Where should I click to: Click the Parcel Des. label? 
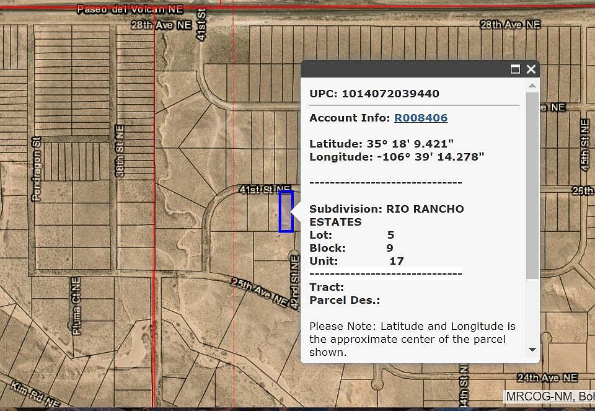point(345,300)
